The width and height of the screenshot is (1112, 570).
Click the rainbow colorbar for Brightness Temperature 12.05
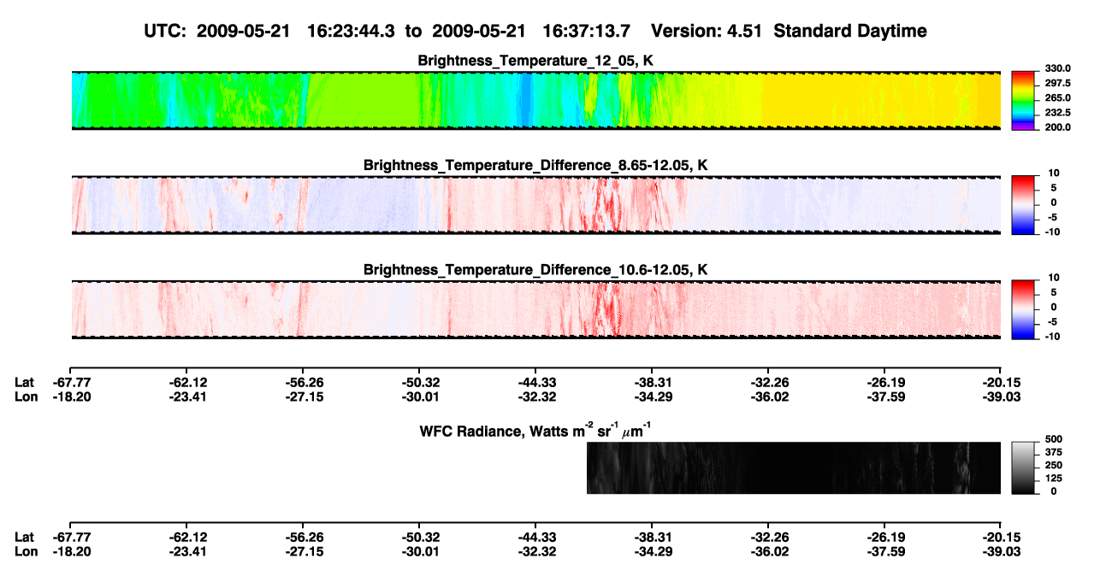[1023, 101]
